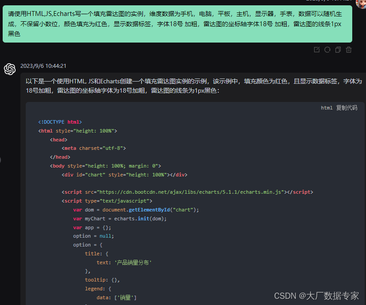Image resolution: width=366 pixels, height=305 pixels.
Task: Click the regenerate response refresh icon
Action: coord(327,50)
